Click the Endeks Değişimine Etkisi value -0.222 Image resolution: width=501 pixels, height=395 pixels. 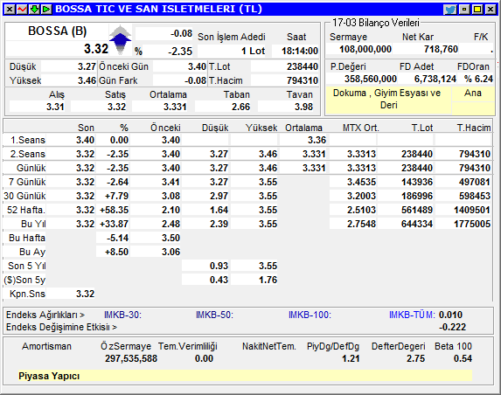[452, 327]
